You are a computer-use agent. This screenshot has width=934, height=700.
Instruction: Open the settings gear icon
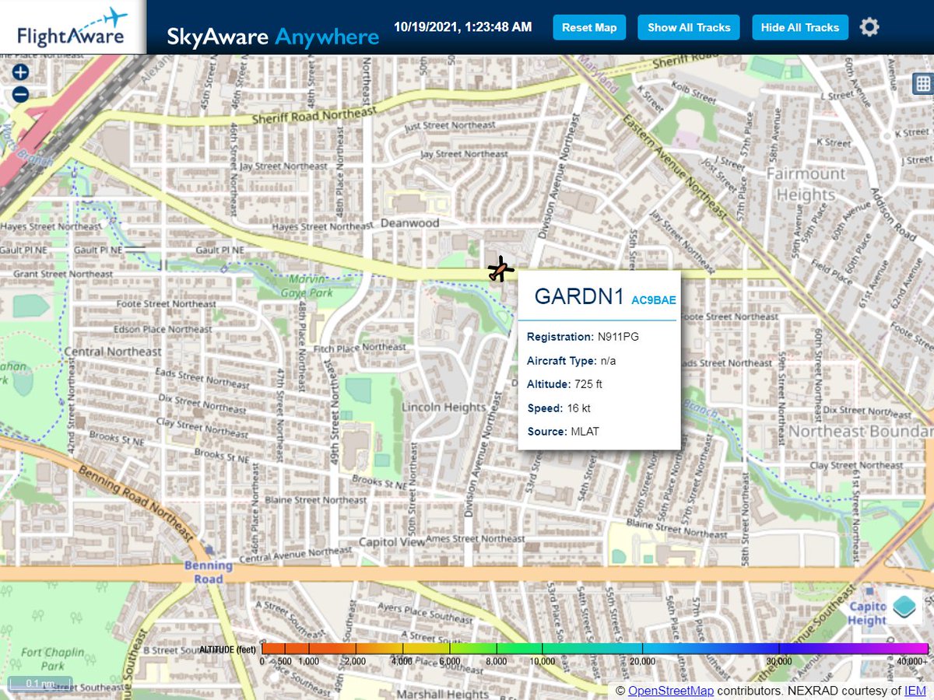(x=869, y=27)
